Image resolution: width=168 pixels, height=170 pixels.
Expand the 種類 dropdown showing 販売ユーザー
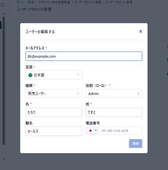(x=54, y=93)
